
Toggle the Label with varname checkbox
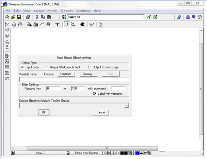(95, 94)
